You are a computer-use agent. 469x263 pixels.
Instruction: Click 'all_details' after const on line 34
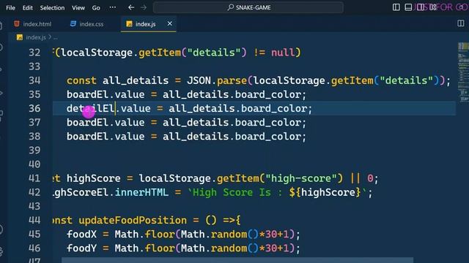(x=136, y=80)
